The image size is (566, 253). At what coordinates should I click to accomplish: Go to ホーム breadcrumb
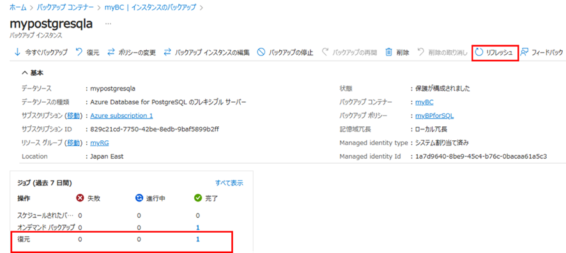(x=17, y=7)
